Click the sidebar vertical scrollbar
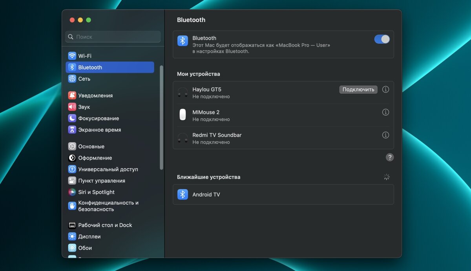The width and height of the screenshot is (471, 271). point(161,117)
